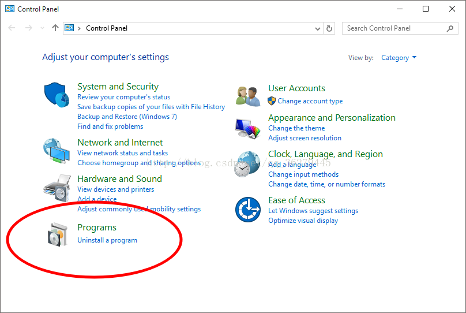Click the search magnifier icon
Viewport: 466px width, 313px height.
point(450,28)
